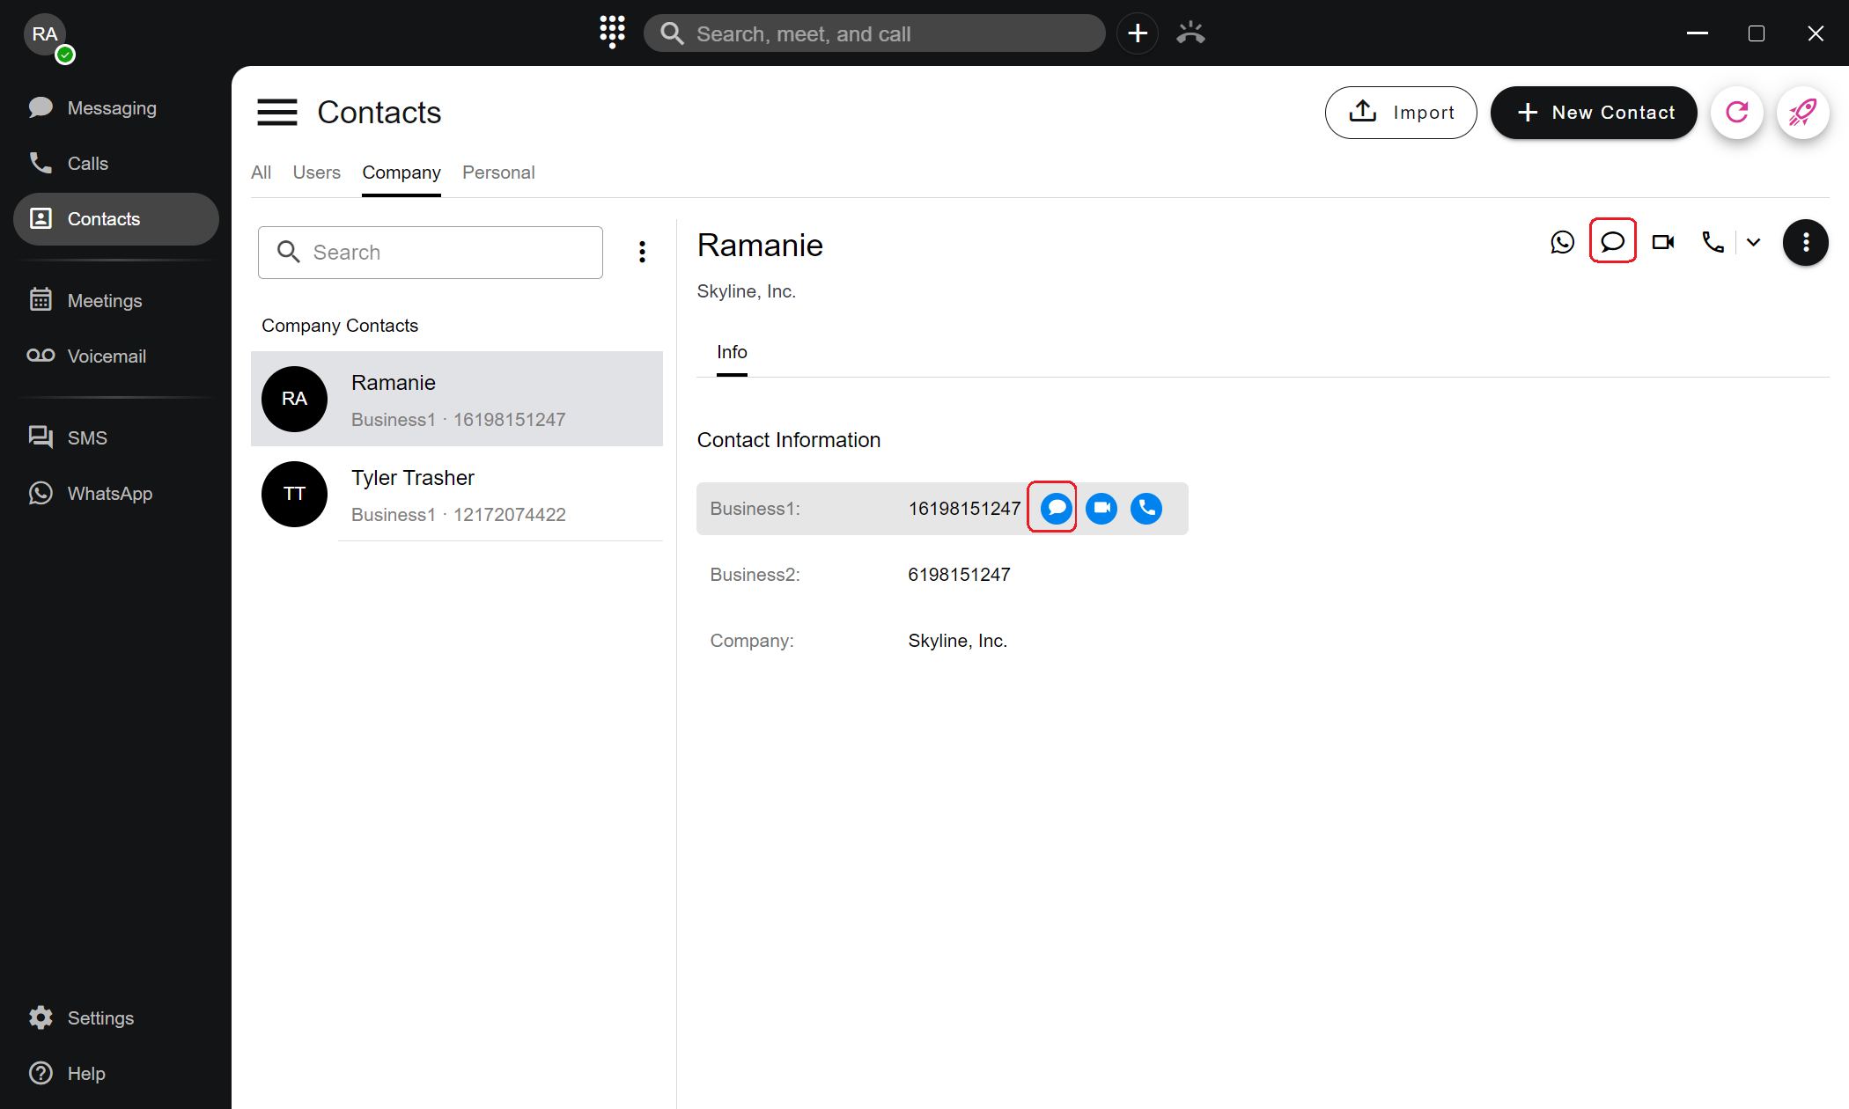Open contact list options three-dot menu
This screenshot has width=1849, height=1109.
[642, 253]
